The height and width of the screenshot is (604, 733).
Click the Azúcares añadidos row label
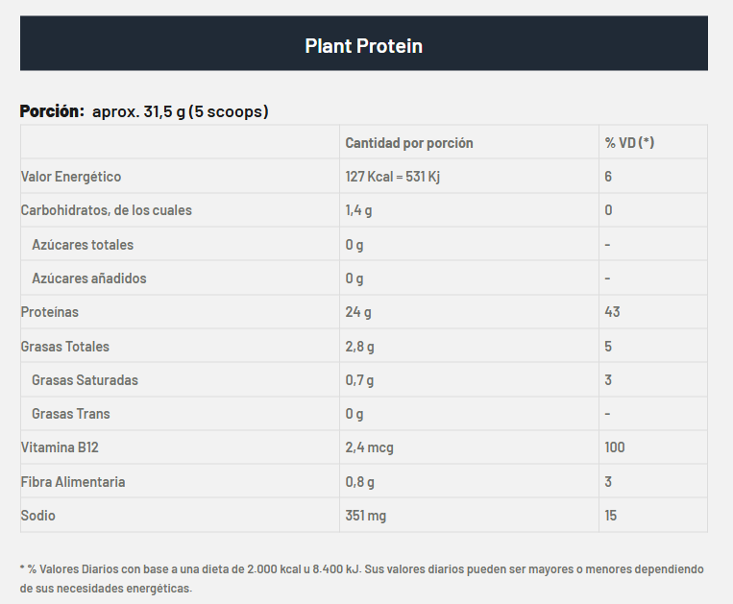[x=89, y=278]
